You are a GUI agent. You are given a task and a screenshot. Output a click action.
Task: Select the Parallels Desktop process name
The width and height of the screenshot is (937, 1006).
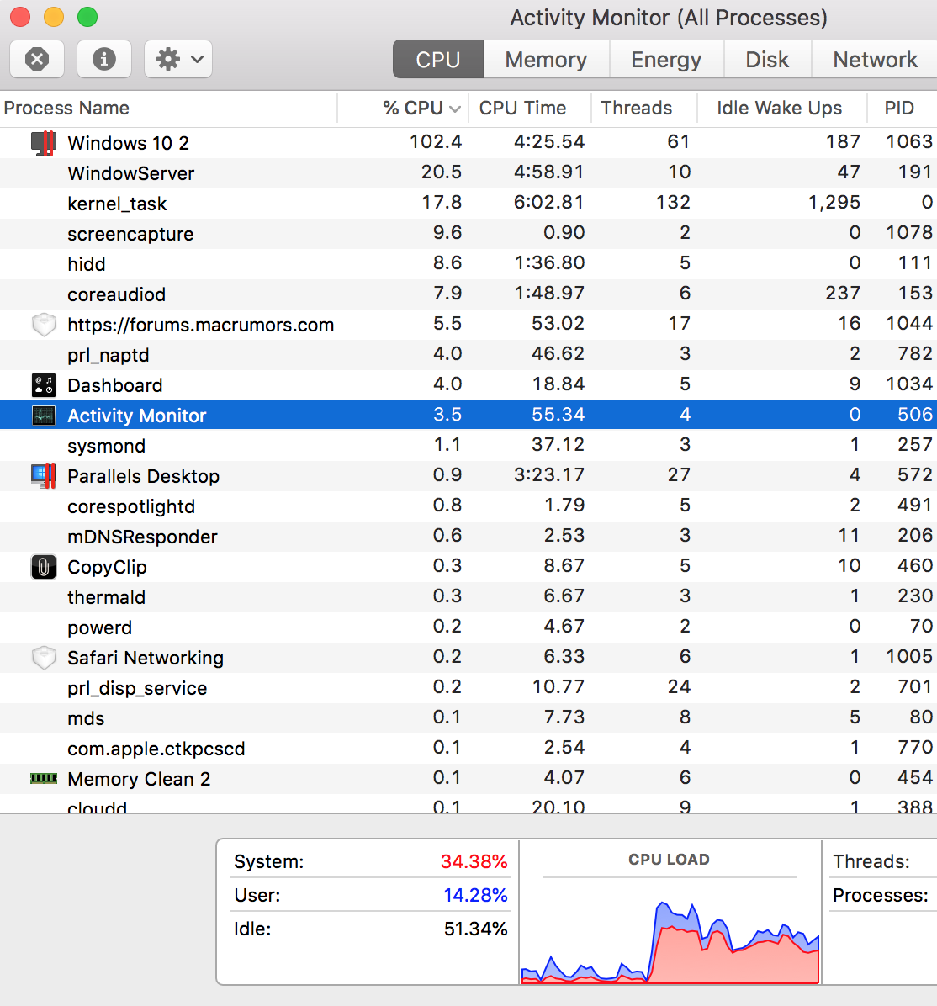144,476
